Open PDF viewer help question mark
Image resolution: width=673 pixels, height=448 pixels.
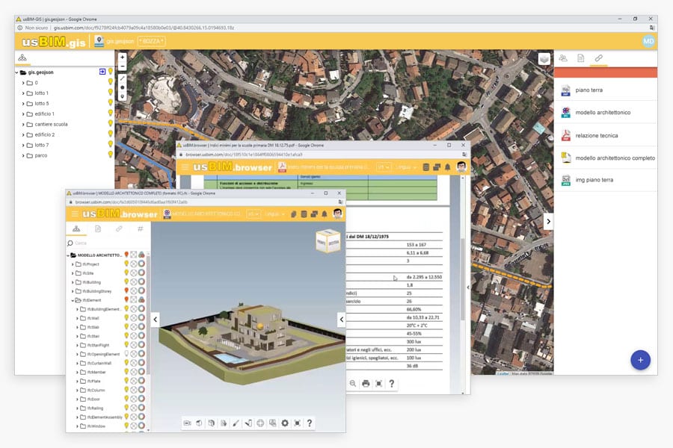pyautogui.click(x=391, y=384)
